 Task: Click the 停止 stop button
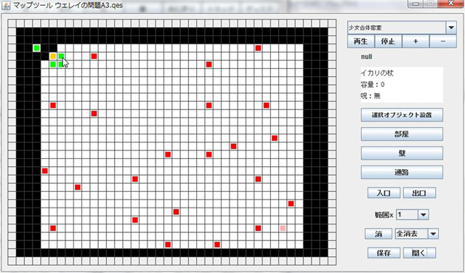pos(388,41)
